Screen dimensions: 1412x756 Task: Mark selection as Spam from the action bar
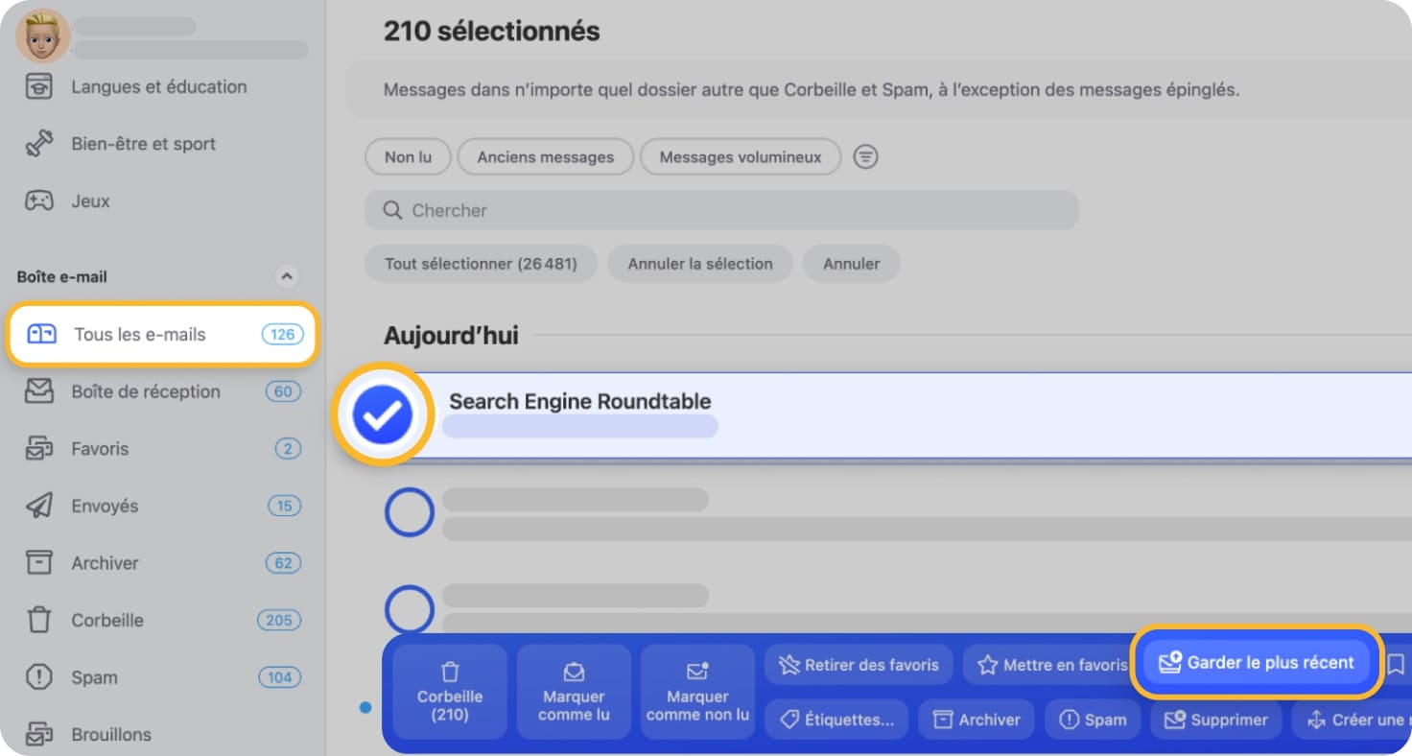tap(1092, 720)
